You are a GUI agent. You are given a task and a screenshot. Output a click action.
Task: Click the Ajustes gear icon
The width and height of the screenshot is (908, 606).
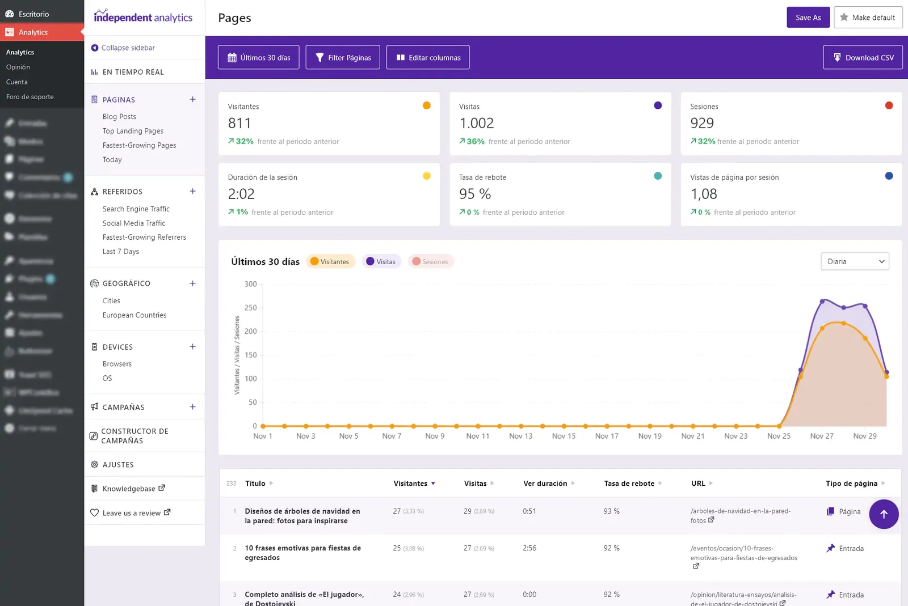94,464
